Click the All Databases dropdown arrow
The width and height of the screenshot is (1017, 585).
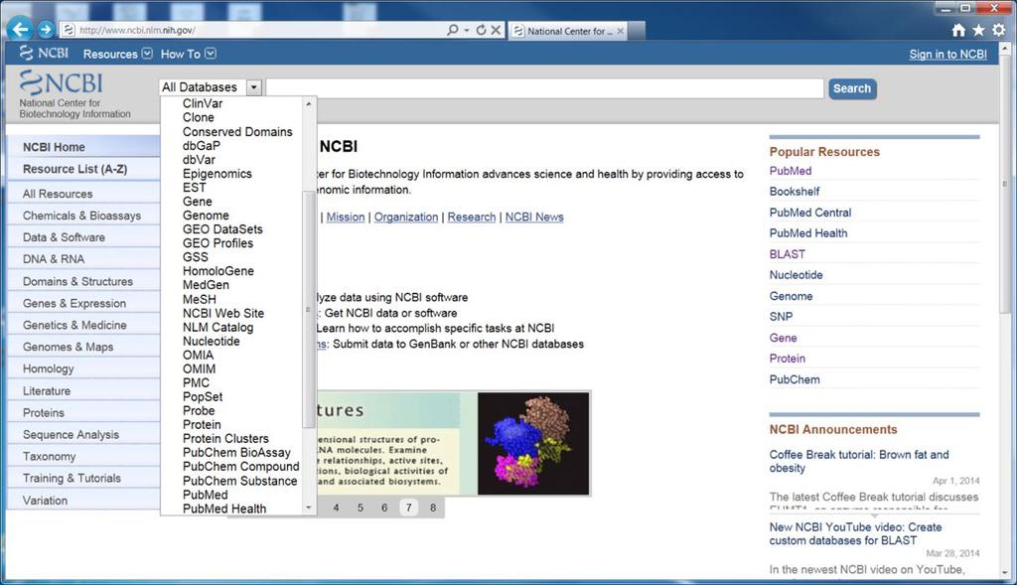(254, 87)
